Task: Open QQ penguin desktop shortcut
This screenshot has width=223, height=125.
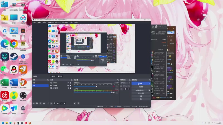Action: 14,70
